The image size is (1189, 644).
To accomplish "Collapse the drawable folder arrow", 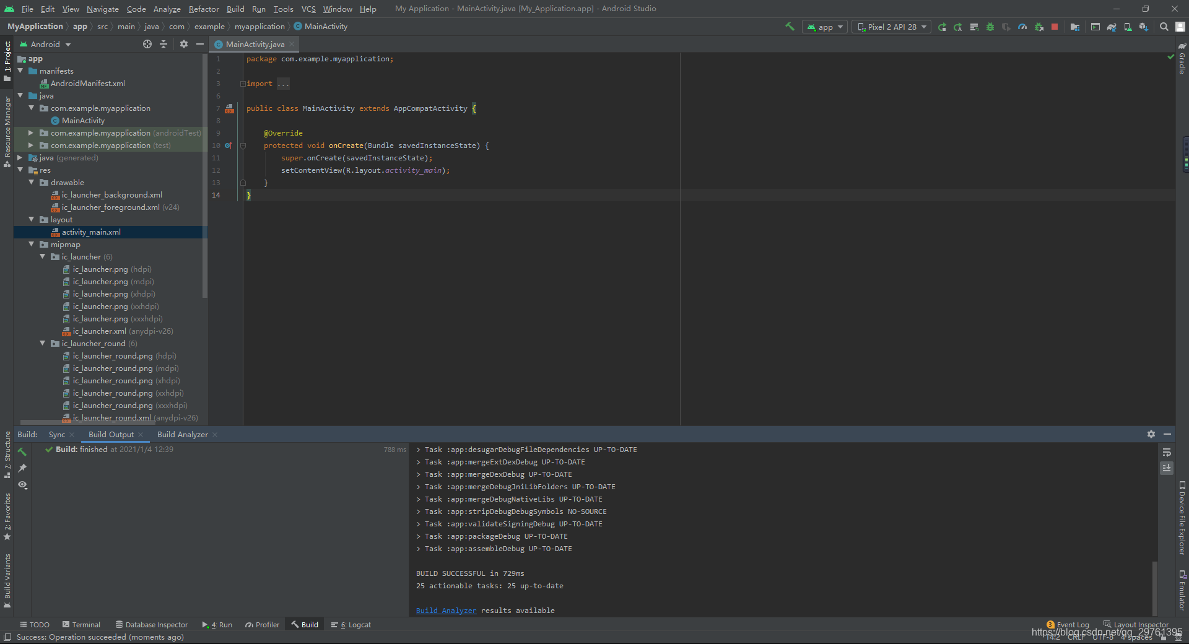I will click(32, 182).
